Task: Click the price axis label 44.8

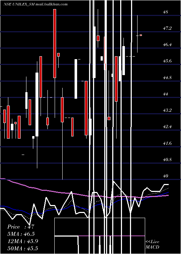Action: point(167,77)
